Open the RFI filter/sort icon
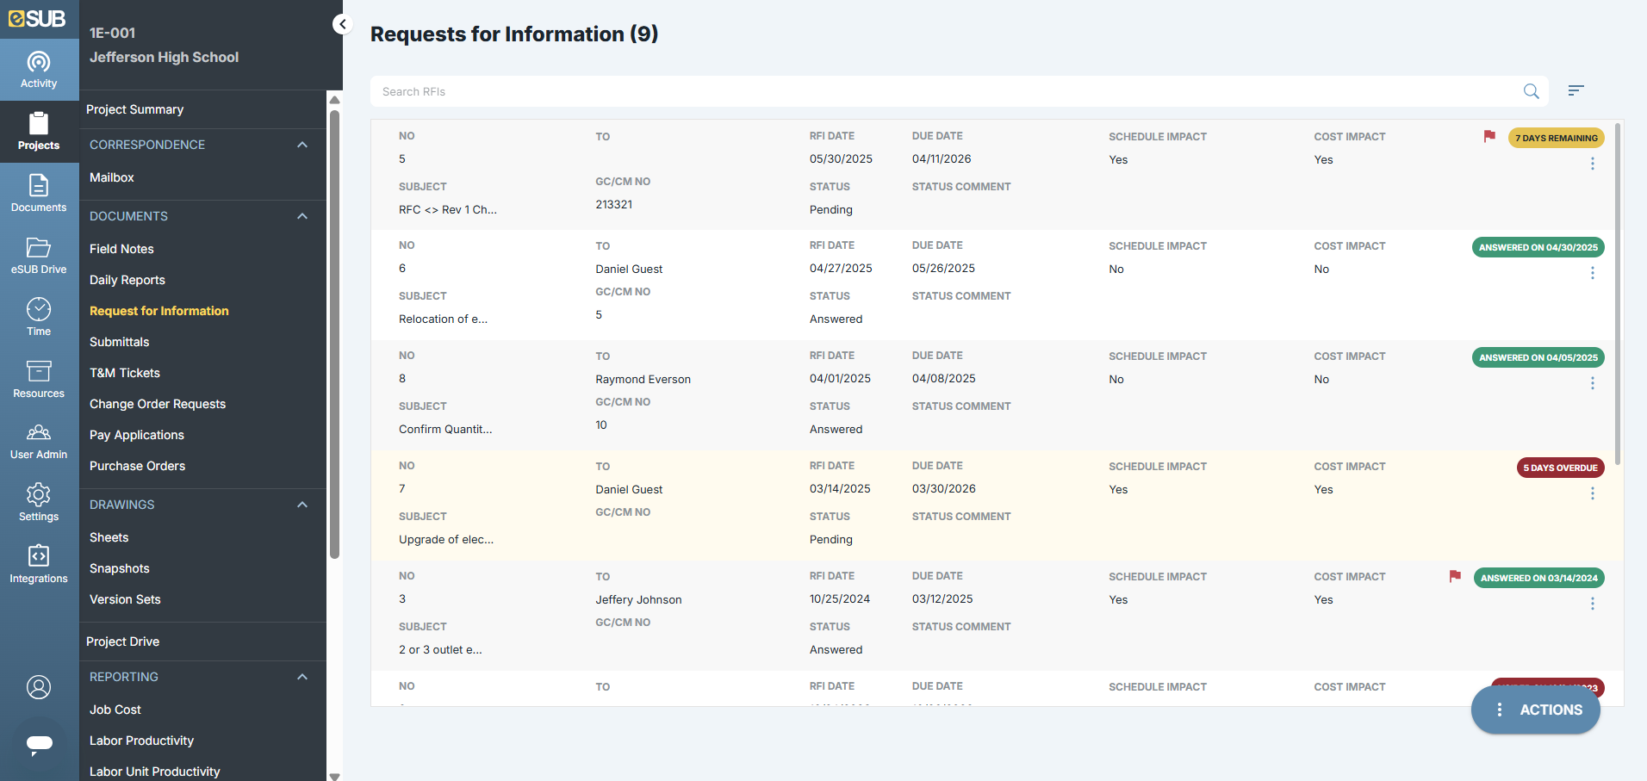The height and width of the screenshot is (781, 1647). (x=1576, y=91)
